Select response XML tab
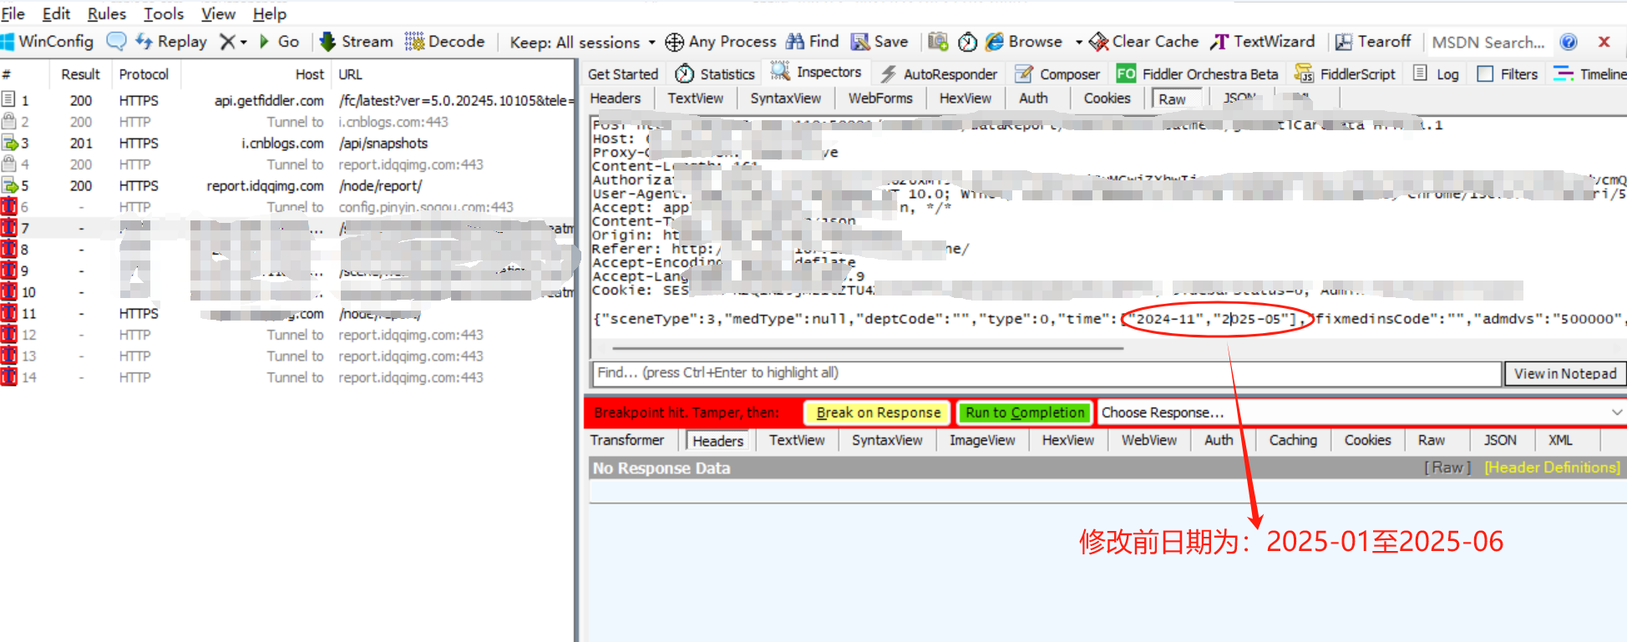The image size is (1627, 642). point(1560,440)
